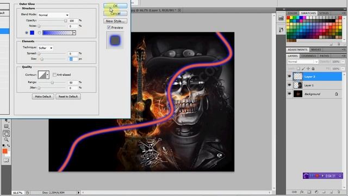Click the Size slider handle

[x=42, y=59]
